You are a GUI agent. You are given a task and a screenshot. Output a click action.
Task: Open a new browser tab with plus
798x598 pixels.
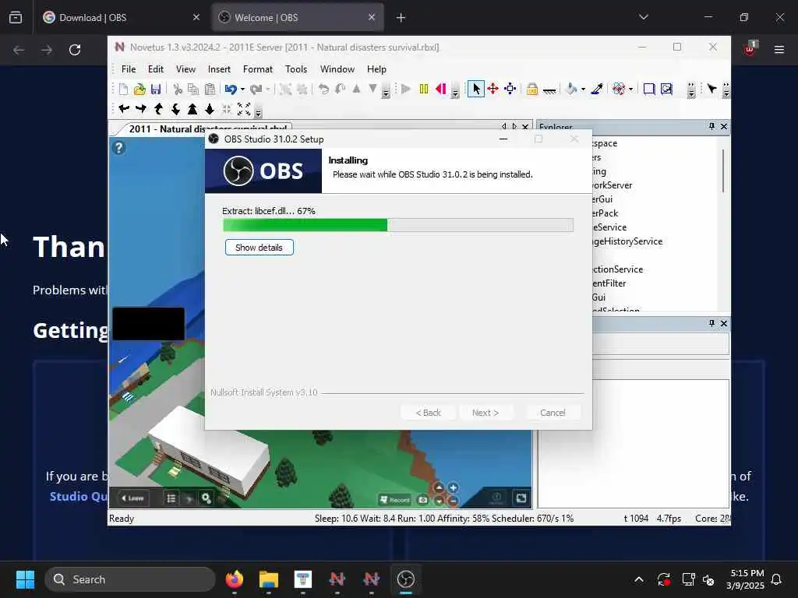401,17
